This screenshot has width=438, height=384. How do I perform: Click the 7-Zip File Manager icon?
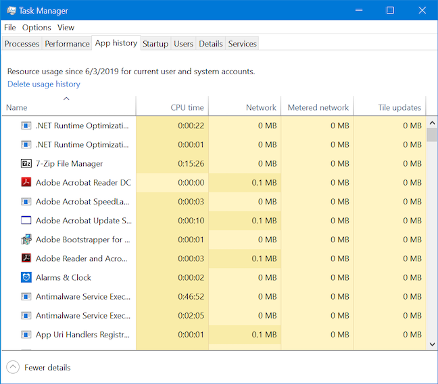[26, 164]
